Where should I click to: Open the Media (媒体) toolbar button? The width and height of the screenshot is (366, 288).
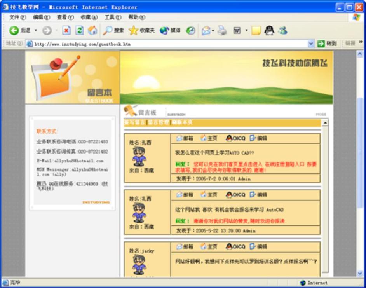pos(170,30)
